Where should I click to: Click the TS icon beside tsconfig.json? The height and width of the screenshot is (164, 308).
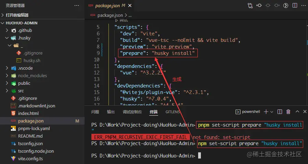coord(13,143)
